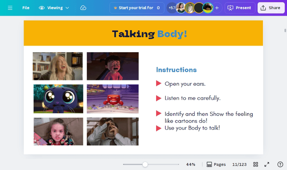287x170 pixels.
Task: Click the 44% zoom percentage
Action: (x=191, y=164)
